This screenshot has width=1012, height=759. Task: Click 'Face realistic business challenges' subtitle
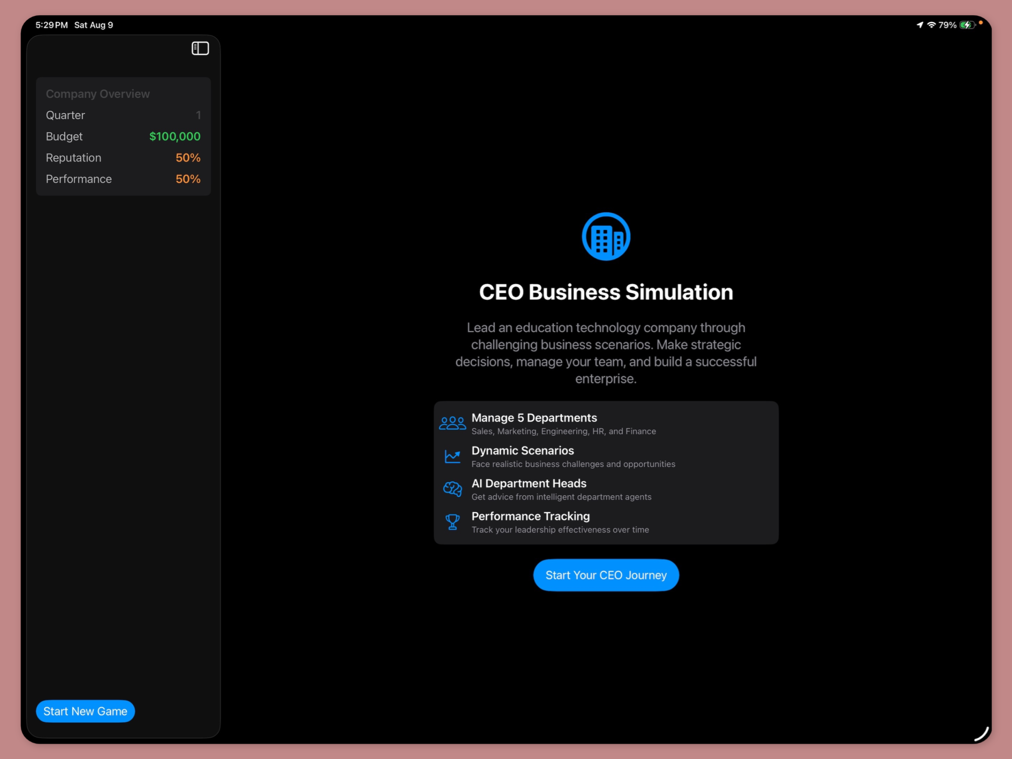(573, 464)
